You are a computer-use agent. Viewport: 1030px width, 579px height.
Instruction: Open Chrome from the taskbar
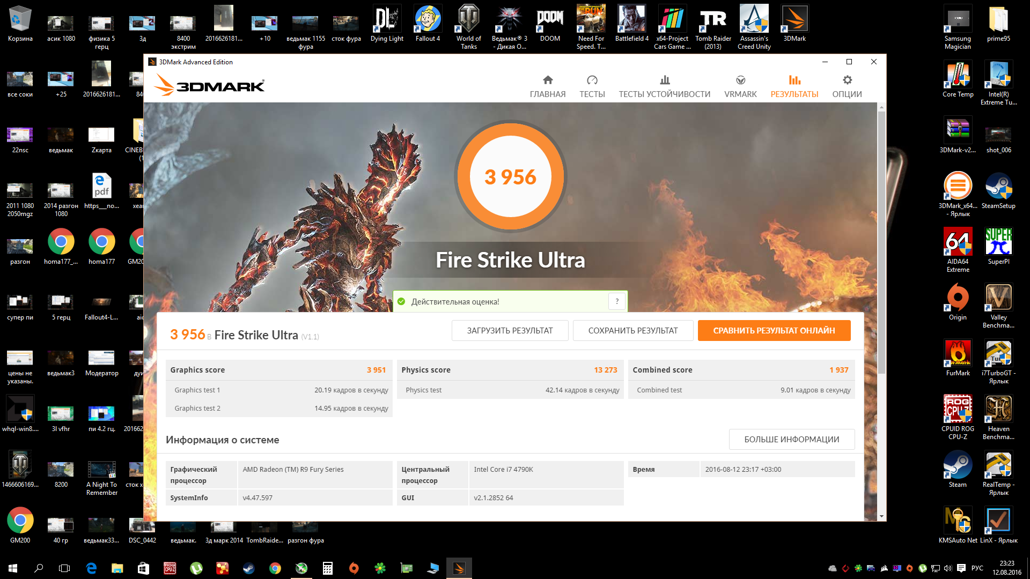(275, 568)
